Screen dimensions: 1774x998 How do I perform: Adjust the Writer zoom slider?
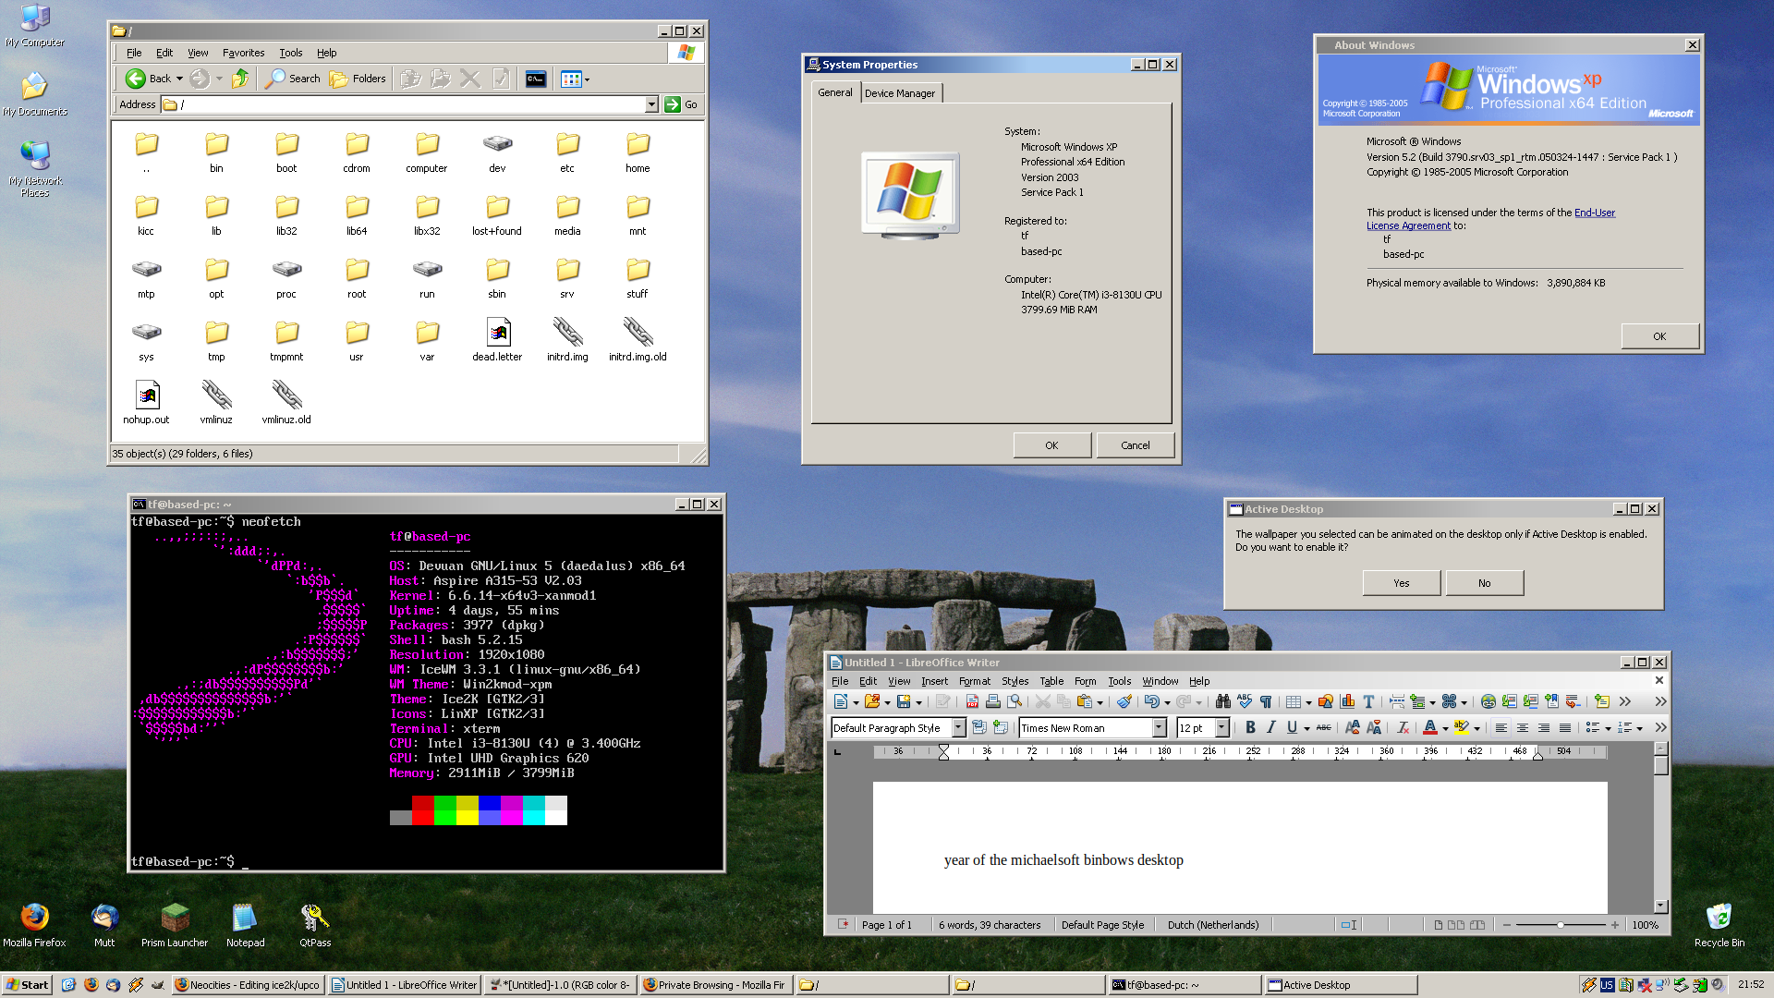[x=1561, y=925]
